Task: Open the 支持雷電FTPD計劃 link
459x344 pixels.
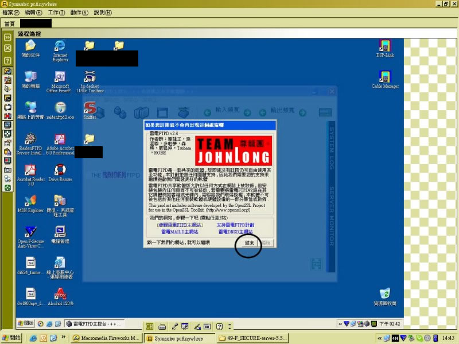Action: point(235,225)
